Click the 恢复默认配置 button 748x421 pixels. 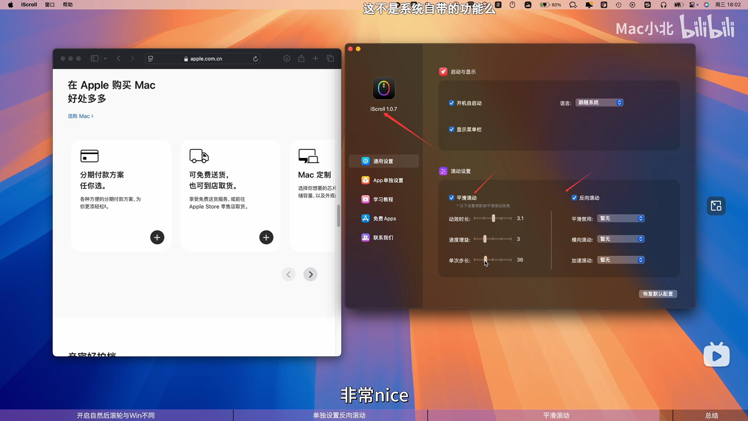coord(658,294)
